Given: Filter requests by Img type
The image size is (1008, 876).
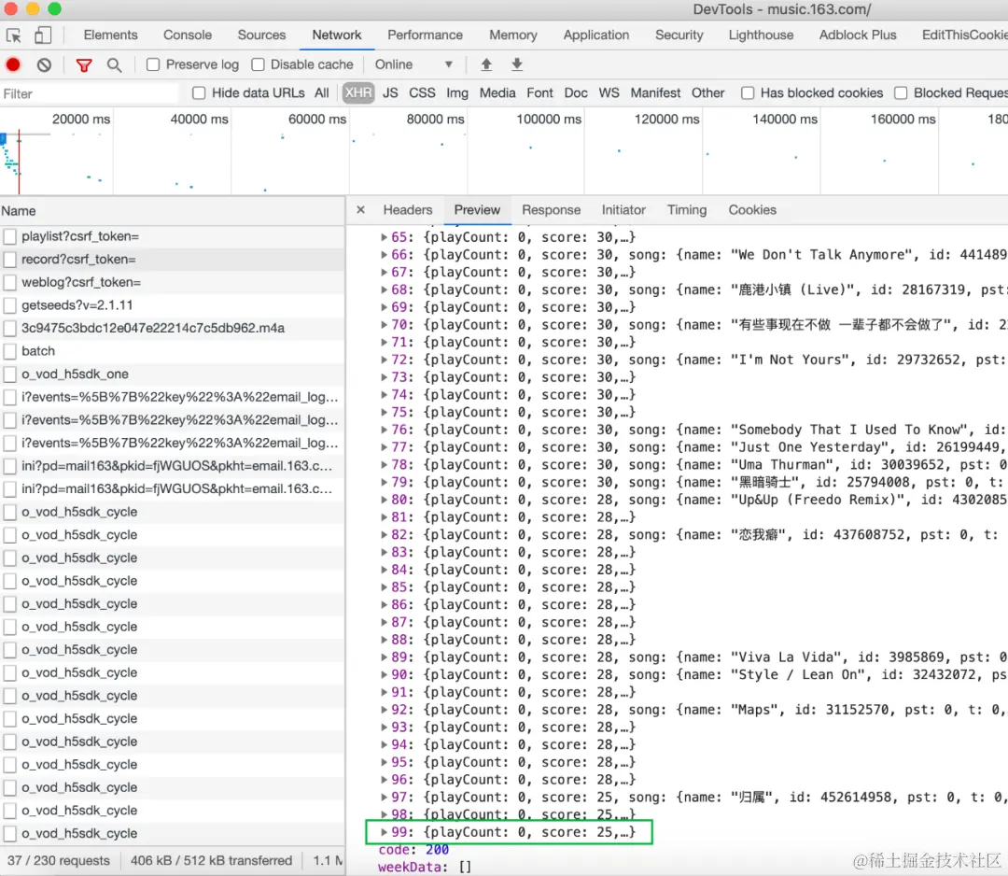Looking at the screenshot, I should 457,92.
